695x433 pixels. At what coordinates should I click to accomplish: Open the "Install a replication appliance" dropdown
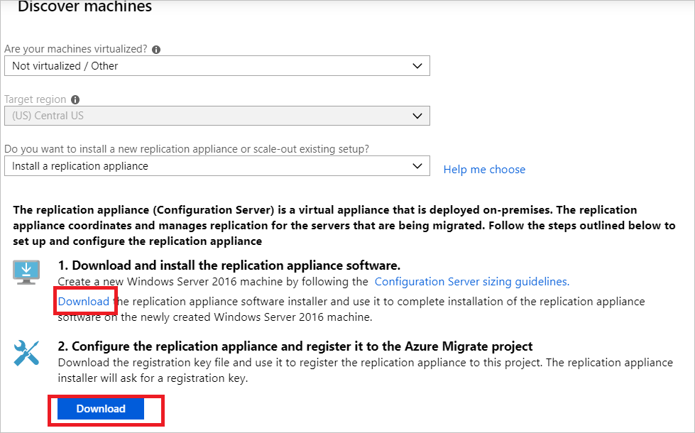coord(217,165)
